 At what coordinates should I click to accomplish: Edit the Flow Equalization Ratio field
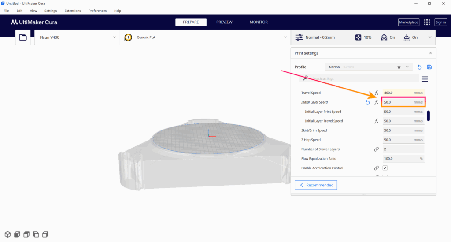[x=403, y=159]
